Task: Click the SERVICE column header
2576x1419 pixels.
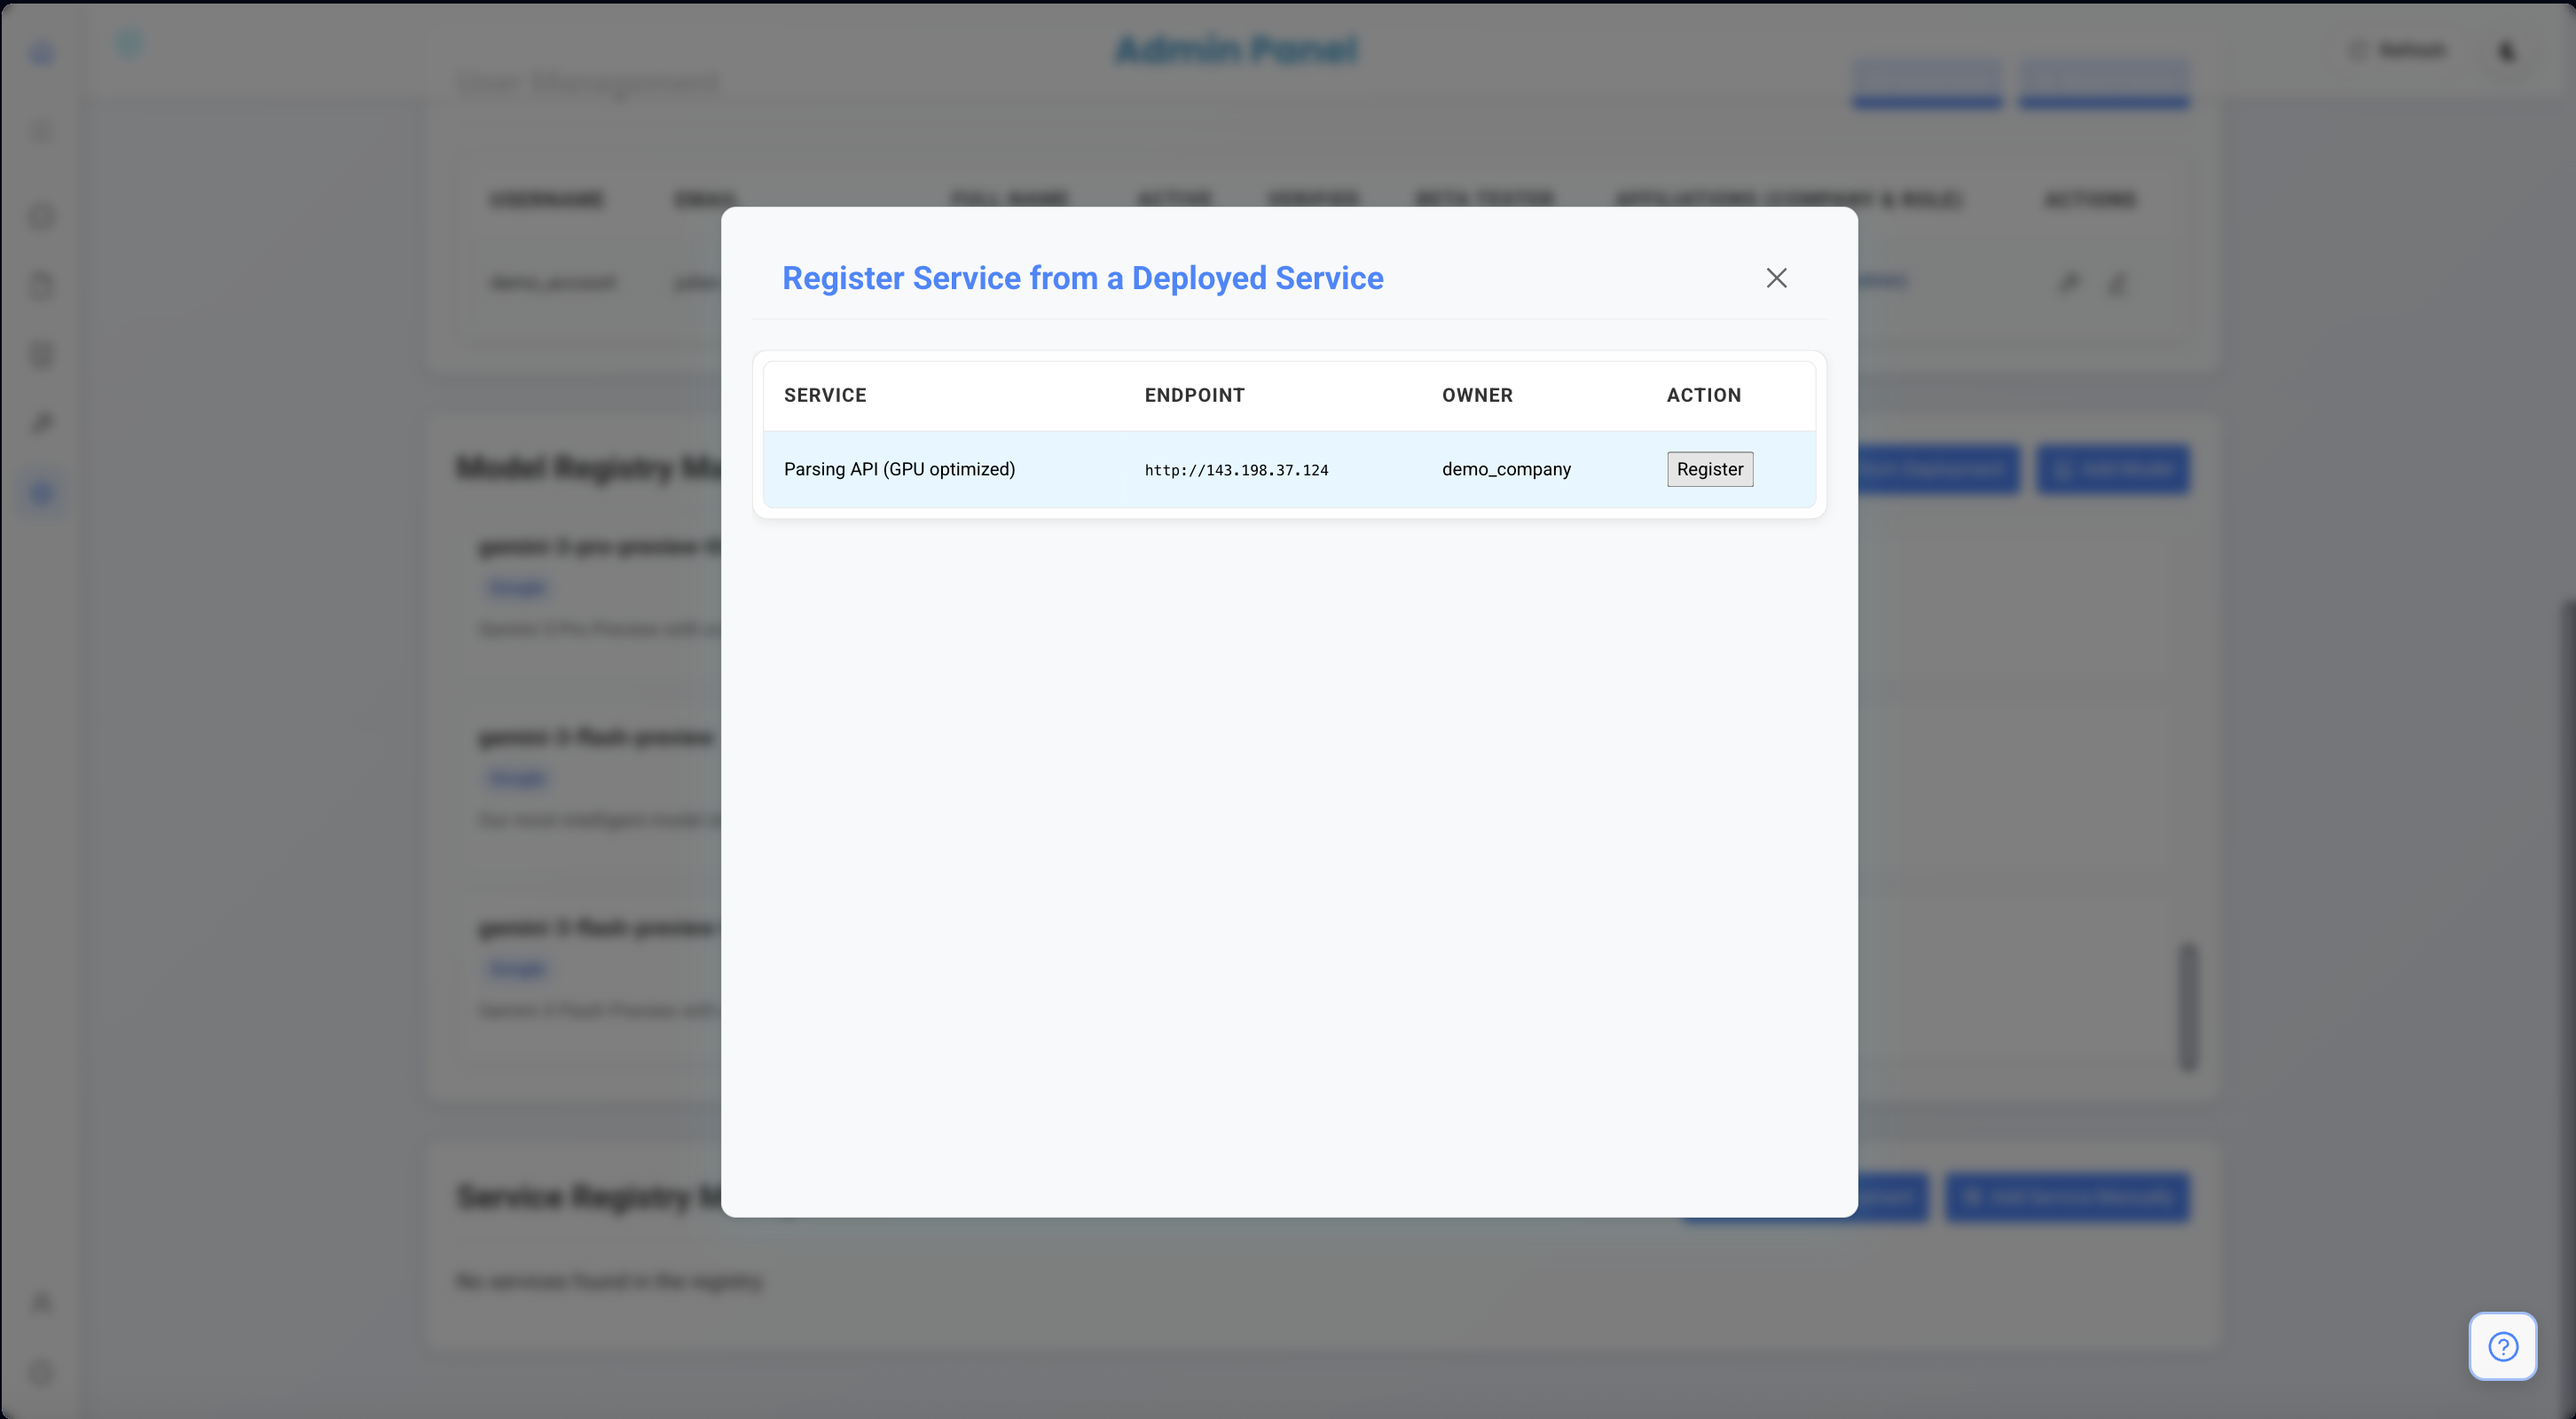Action: point(825,395)
